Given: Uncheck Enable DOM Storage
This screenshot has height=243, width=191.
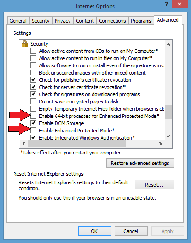Looking at the screenshot, I should (33, 123).
